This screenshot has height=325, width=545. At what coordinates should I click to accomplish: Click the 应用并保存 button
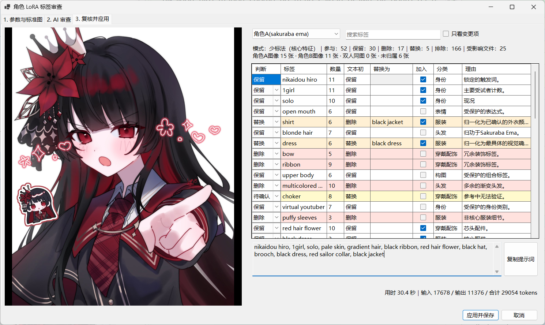coord(480,315)
